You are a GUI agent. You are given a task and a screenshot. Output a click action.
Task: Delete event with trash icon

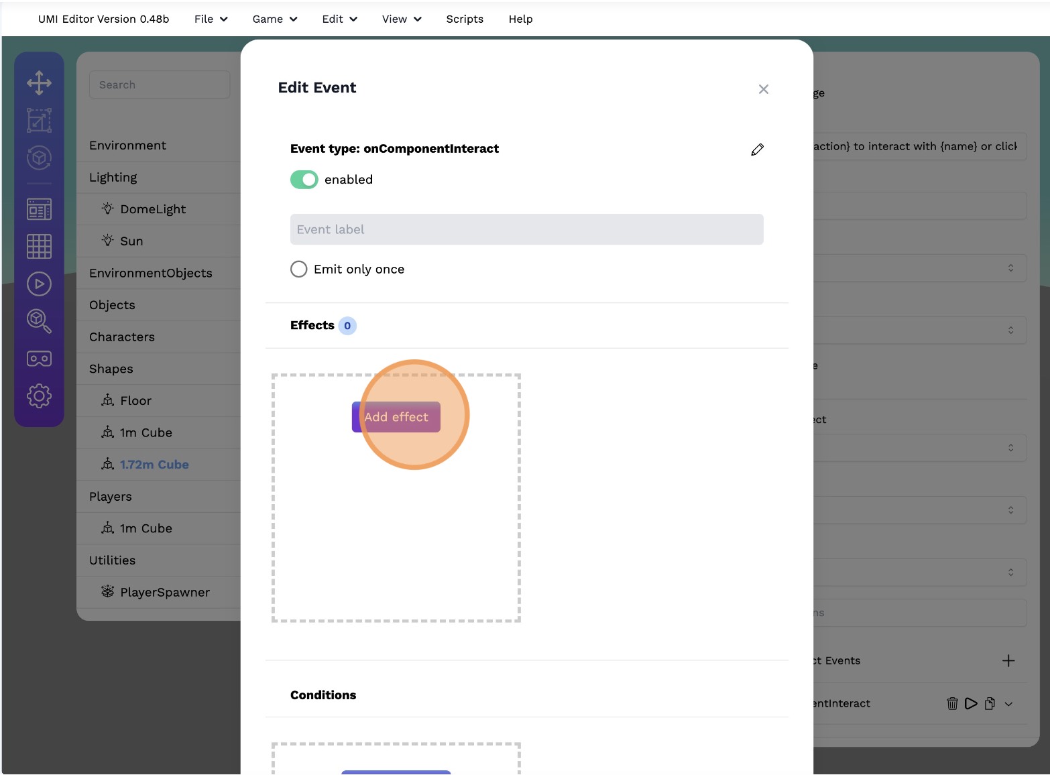(x=952, y=703)
